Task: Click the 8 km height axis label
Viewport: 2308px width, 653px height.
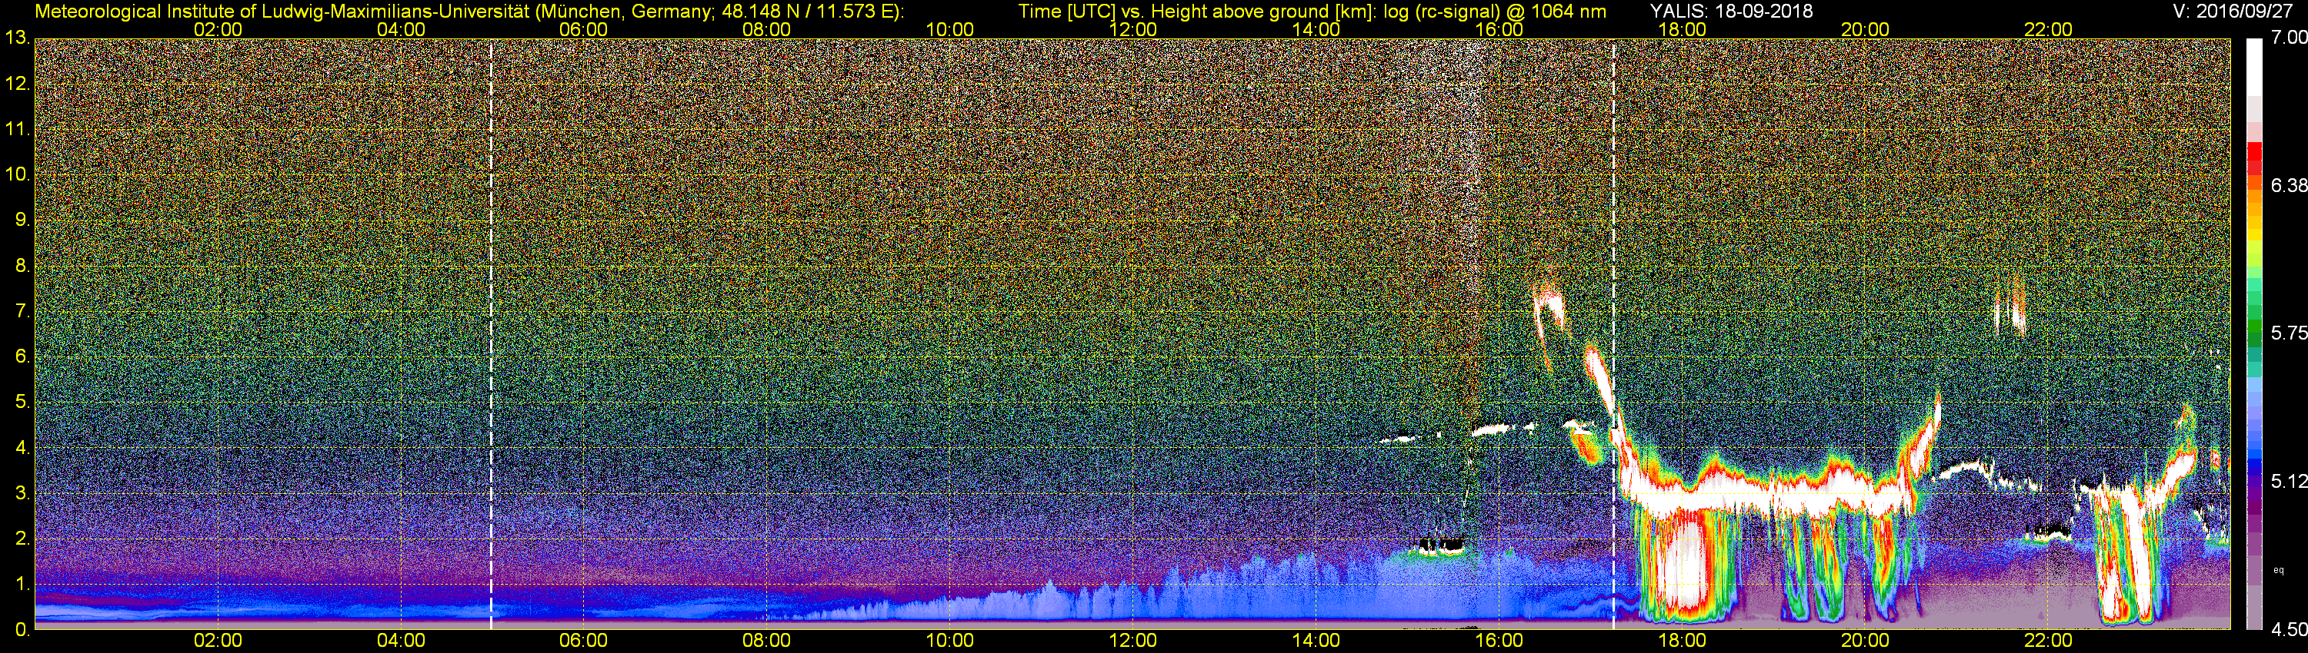Action: [x=21, y=266]
